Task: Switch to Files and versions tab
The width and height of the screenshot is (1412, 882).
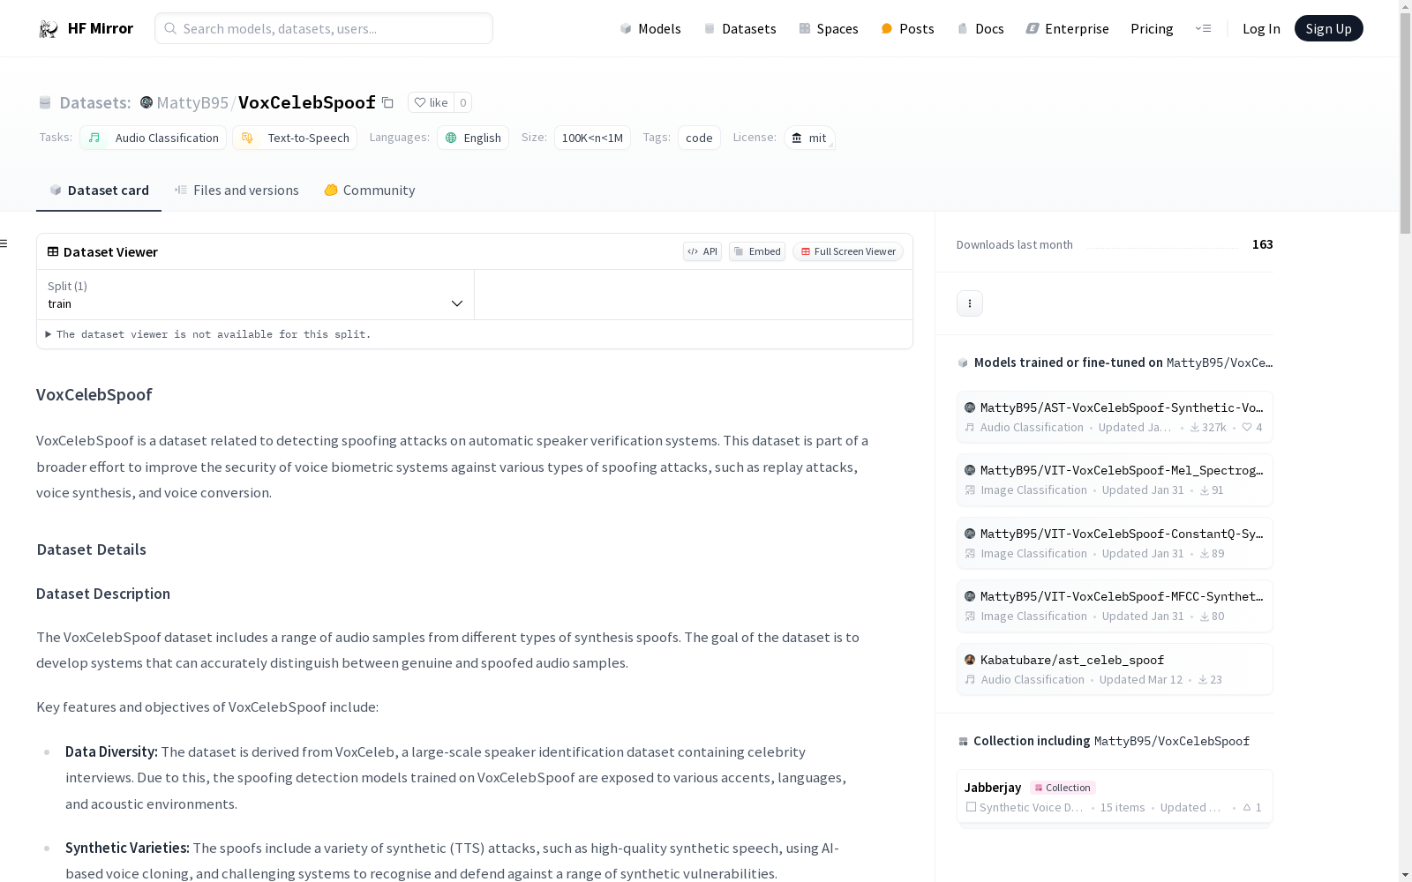Action: click(x=237, y=191)
